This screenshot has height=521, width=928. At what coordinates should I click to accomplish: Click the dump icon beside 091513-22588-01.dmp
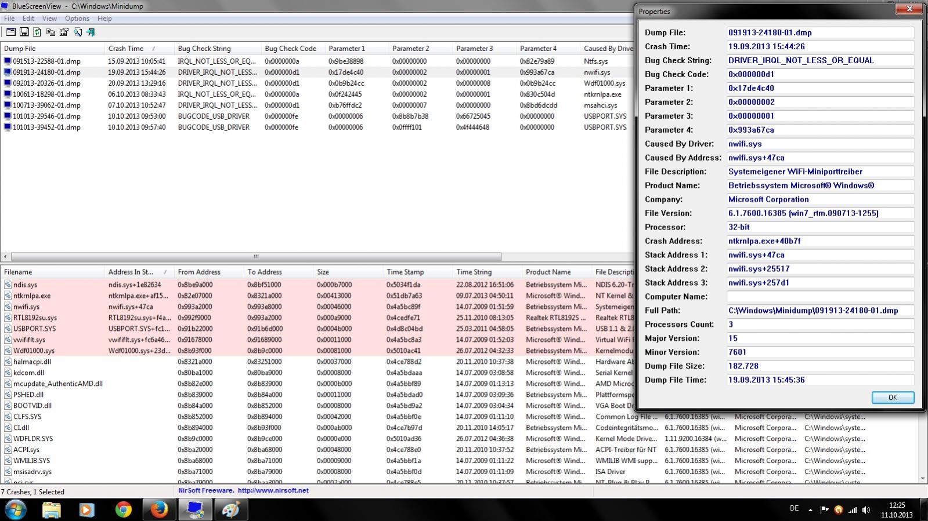8,61
